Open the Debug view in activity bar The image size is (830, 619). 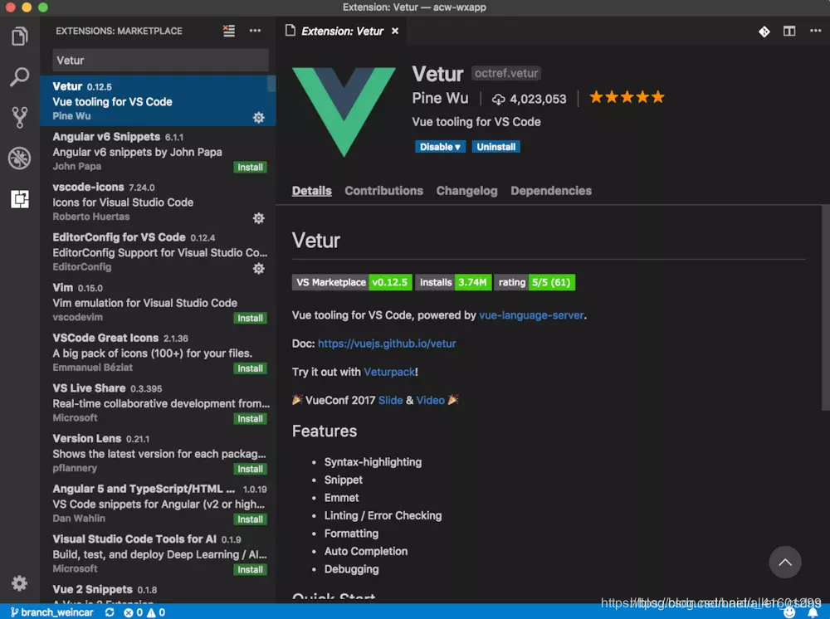20,158
